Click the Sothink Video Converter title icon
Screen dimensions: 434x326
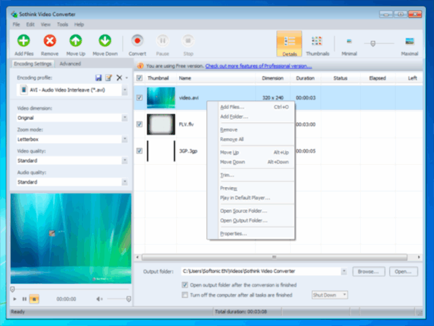(x=14, y=14)
